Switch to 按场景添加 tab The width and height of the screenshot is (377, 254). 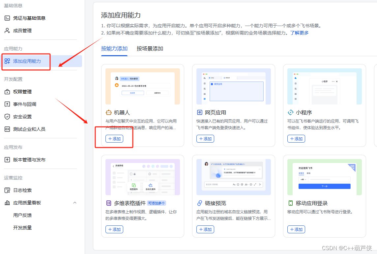point(150,49)
